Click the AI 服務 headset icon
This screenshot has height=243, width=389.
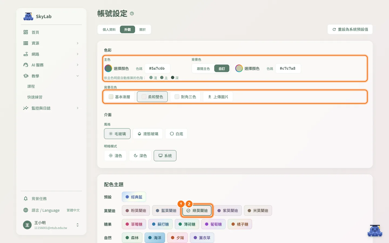(x=26, y=65)
